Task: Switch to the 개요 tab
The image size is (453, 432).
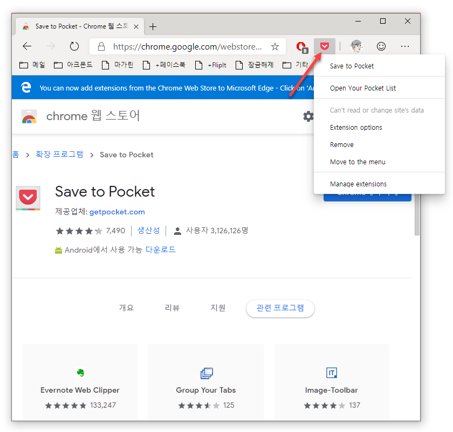Action: pyautogui.click(x=126, y=308)
